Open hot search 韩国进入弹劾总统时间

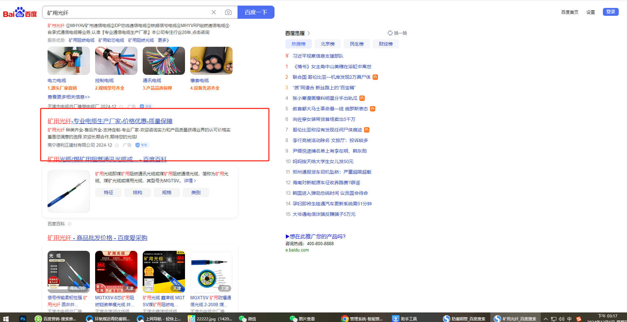pyautogui.click(x=330, y=193)
